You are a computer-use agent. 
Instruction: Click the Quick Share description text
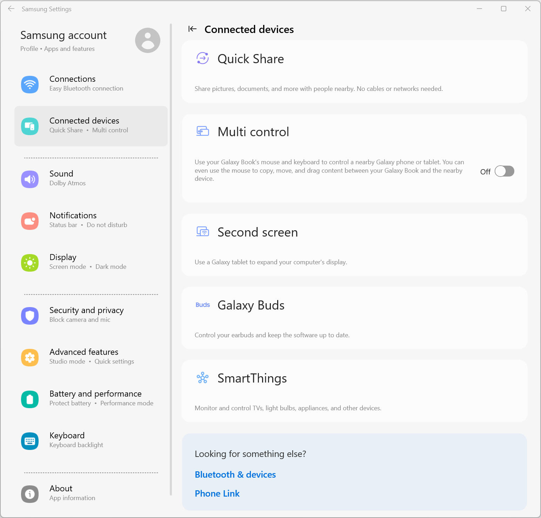pos(319,89)
